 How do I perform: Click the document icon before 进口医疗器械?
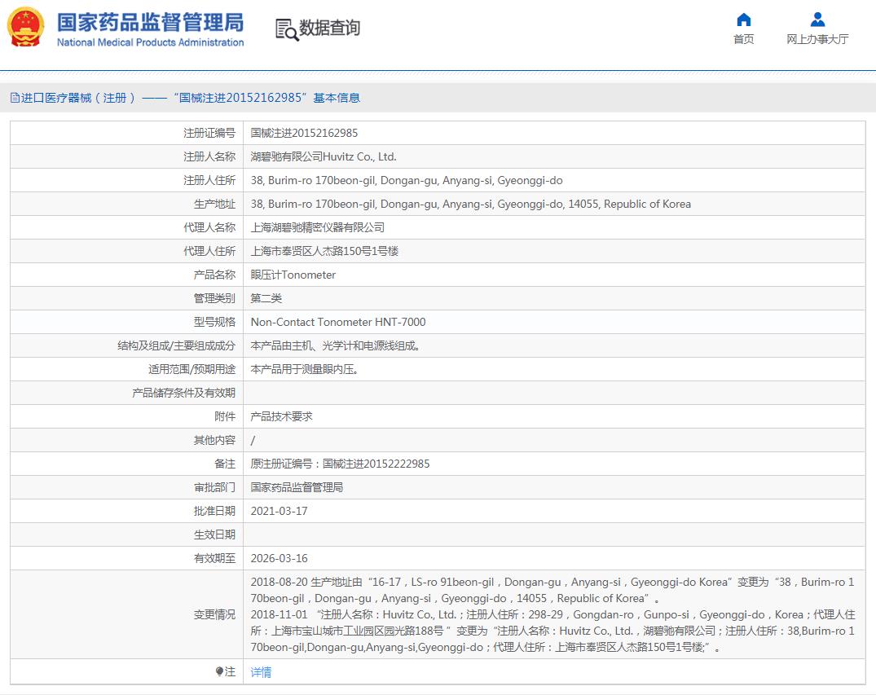click(15, 98)
